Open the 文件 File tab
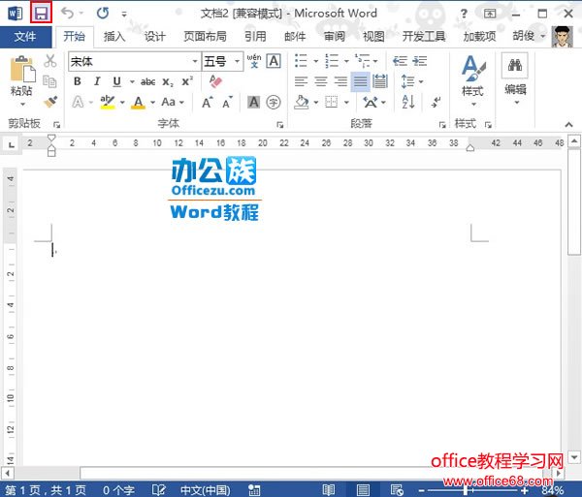The width and height of the screenshot is (582, 497). click(25, 36)
